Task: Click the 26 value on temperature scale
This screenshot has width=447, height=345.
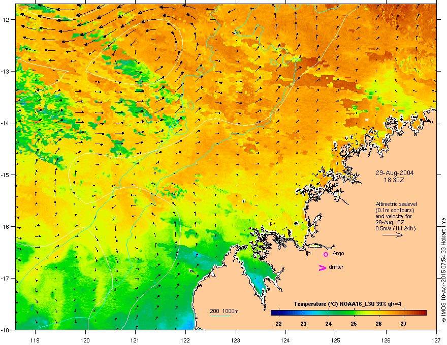Action: 378,324
